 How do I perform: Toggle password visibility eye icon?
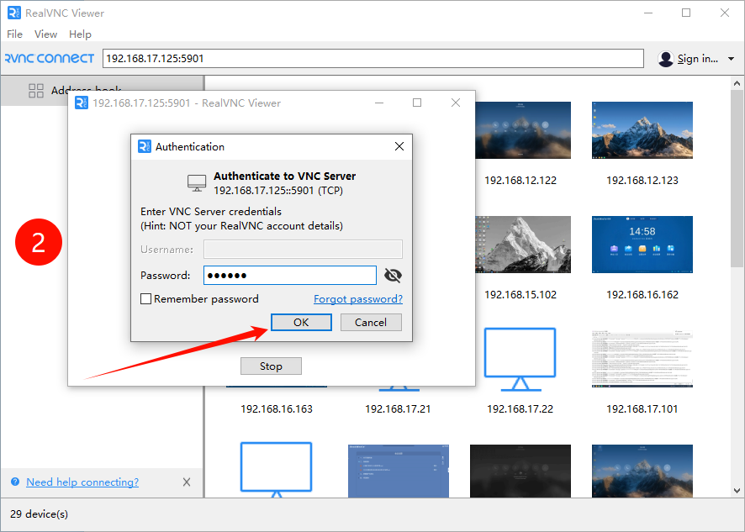coord(393,276)
